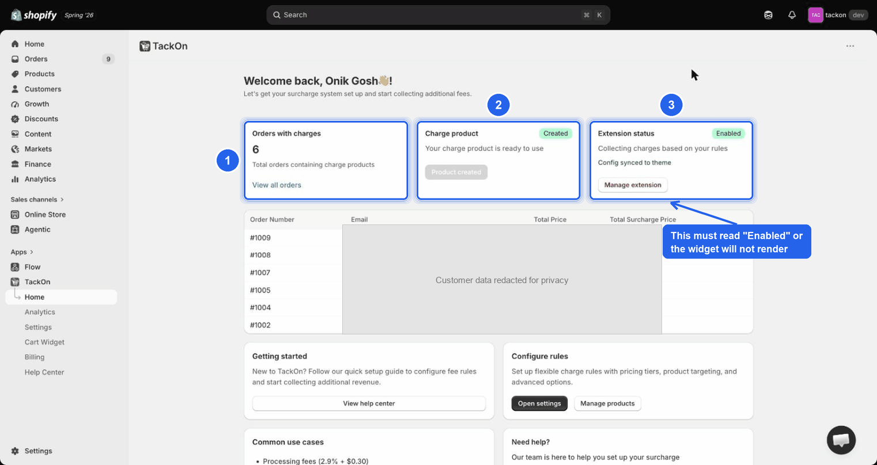Click the Content image icon
The height and width of the screenshot is (465, 877).
pyautogui.click(x=15, y=134)
